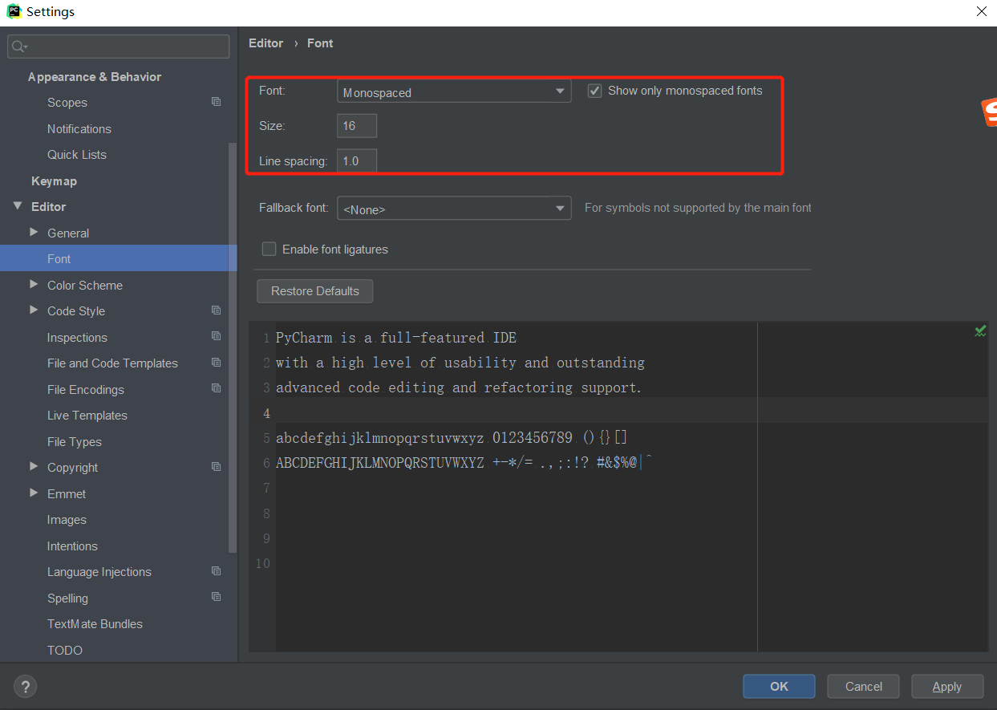Expand the Emmet tree node
Viewport: 997px width, 710px height.
tap(34, 493)
